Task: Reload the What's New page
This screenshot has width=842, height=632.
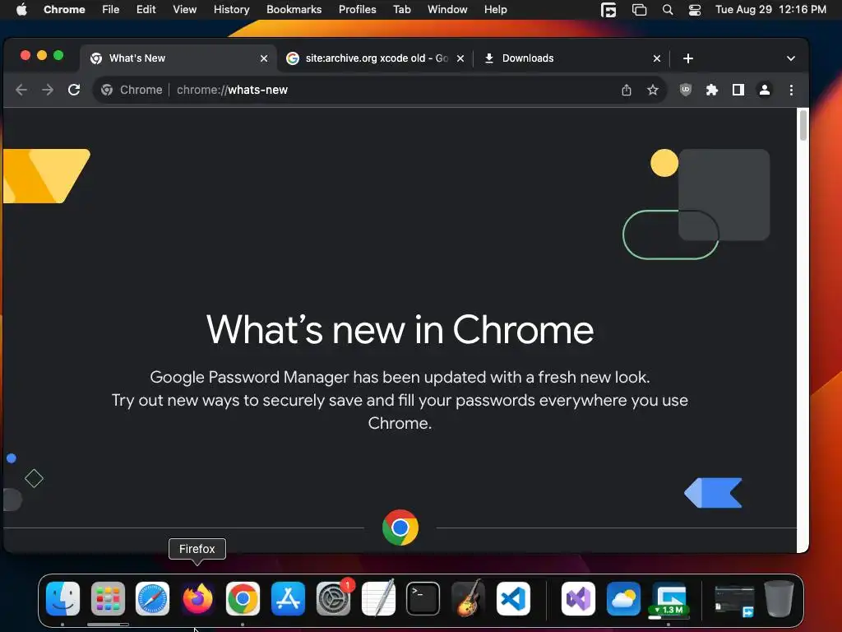Action: 74,90
